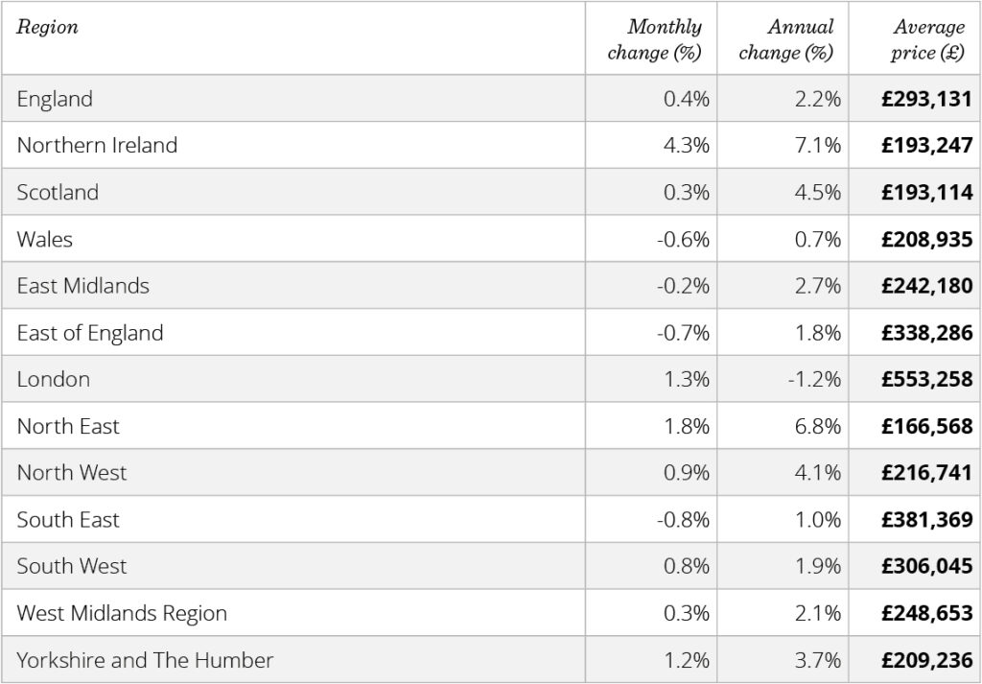Click London's average price £553,258
982x684 pixels.
coord(926,380)
